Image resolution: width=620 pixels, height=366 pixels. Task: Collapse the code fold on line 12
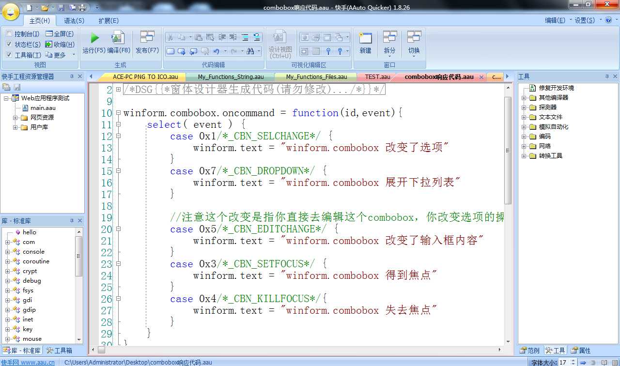[x=118, y=136]
